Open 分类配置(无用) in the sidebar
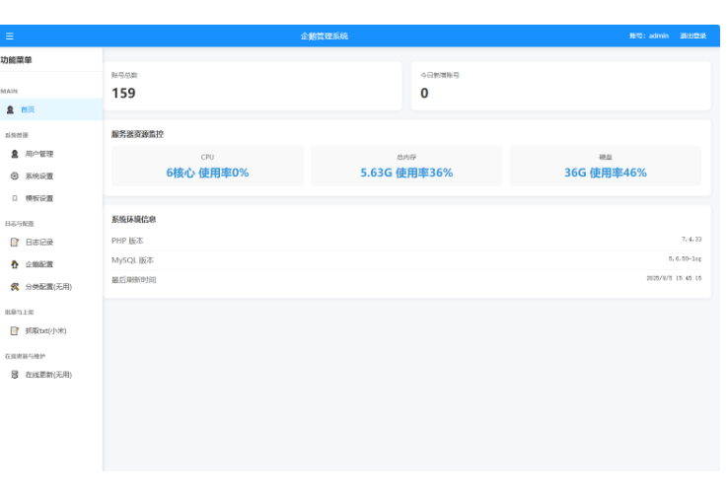 click(x=51, y=287)
